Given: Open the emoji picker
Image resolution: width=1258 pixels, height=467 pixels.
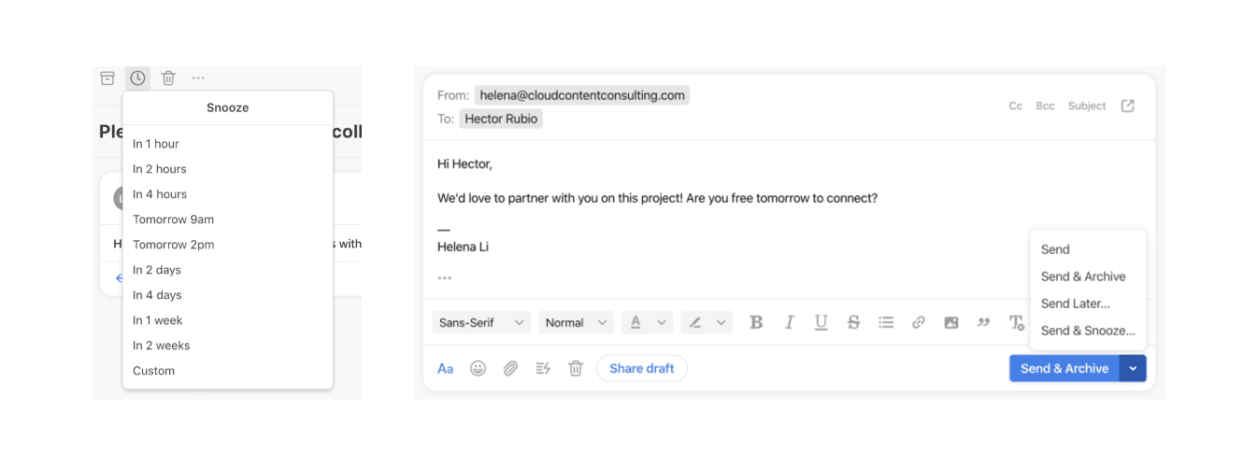Looking at the screenshot, I should (478, 368).
